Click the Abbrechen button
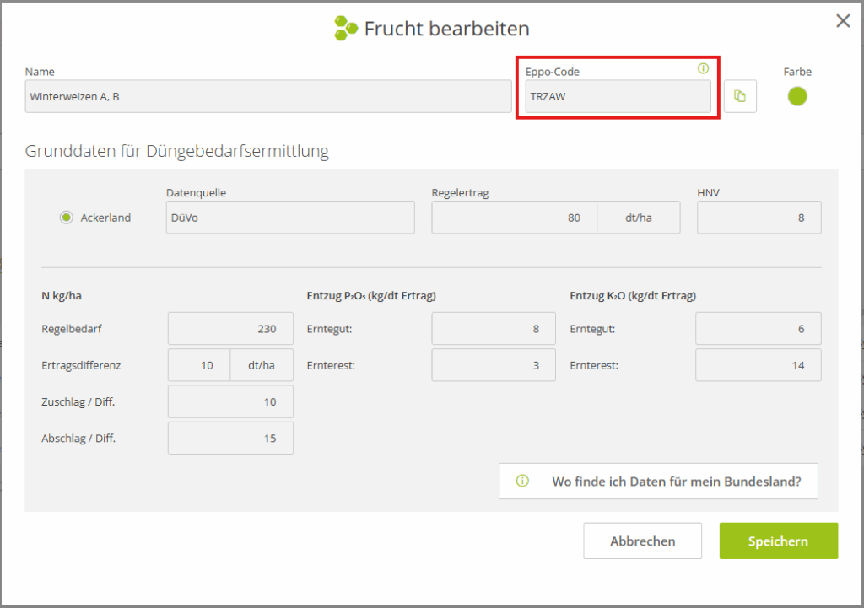The image size is (864, 608). (x=642, y=541)
